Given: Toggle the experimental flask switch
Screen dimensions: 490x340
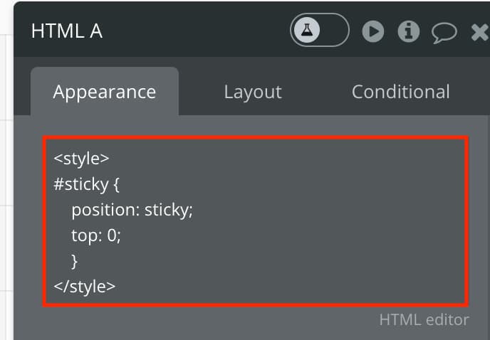Looking at the screenshot, I should (319, 31).
